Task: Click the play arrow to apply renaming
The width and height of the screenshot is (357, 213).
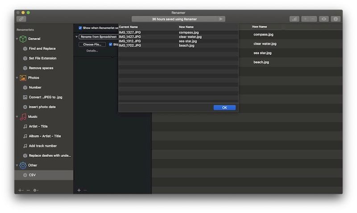Action: (x=221, y=19)
